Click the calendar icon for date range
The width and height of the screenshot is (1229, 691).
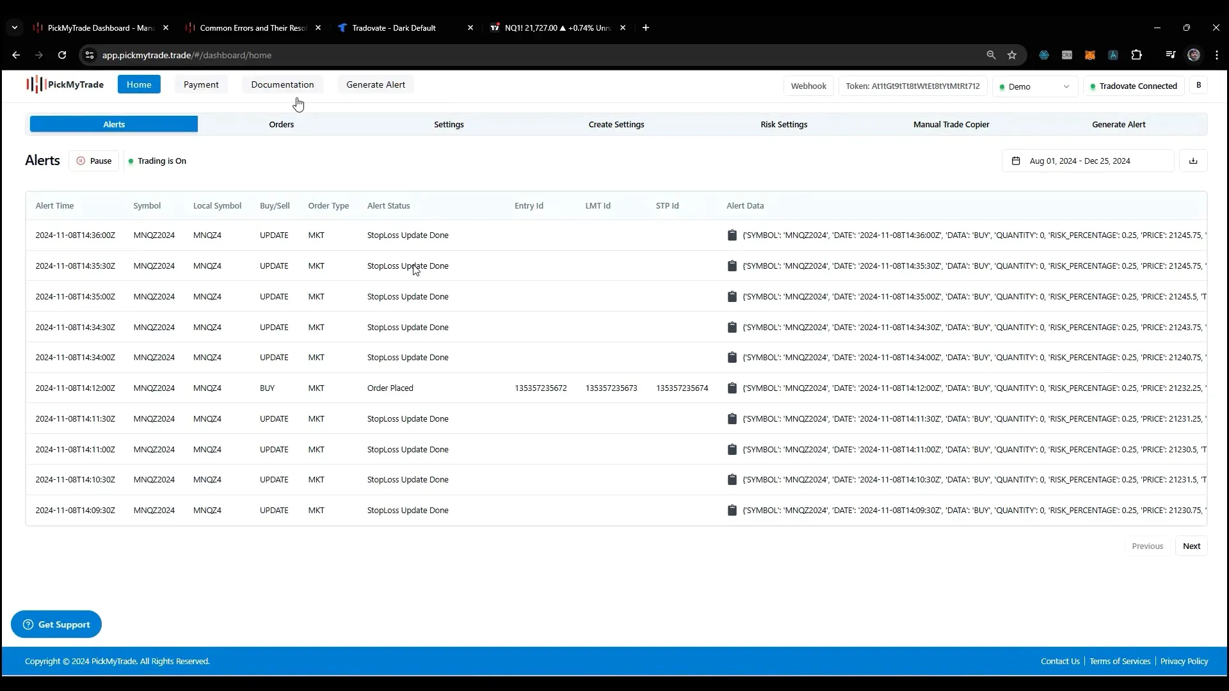[1016, 161]
